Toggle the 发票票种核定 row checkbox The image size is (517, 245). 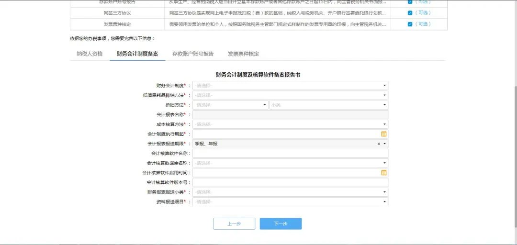point(410,24)
